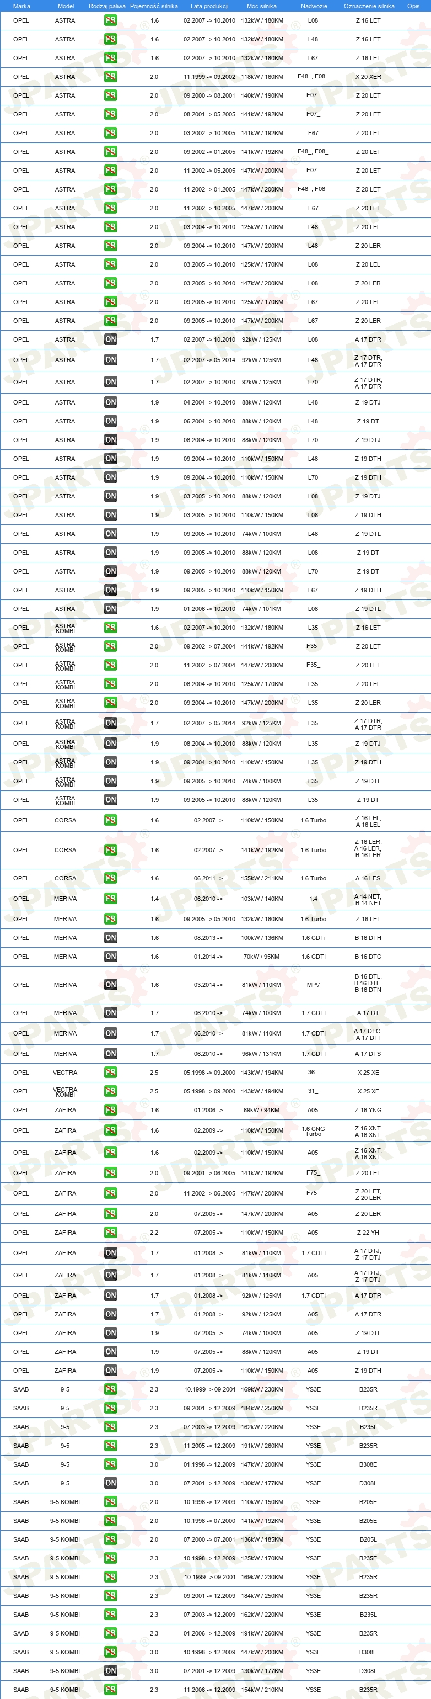Click power value 103kW / 140KM

point(262,899)
